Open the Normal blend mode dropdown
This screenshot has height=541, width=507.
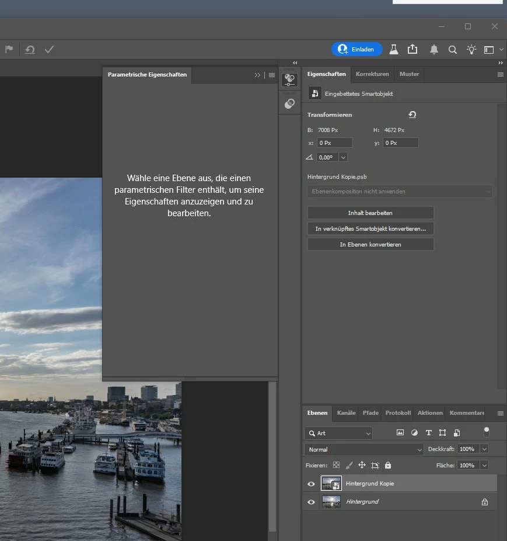pyautogui.click(x=363, y=449)
